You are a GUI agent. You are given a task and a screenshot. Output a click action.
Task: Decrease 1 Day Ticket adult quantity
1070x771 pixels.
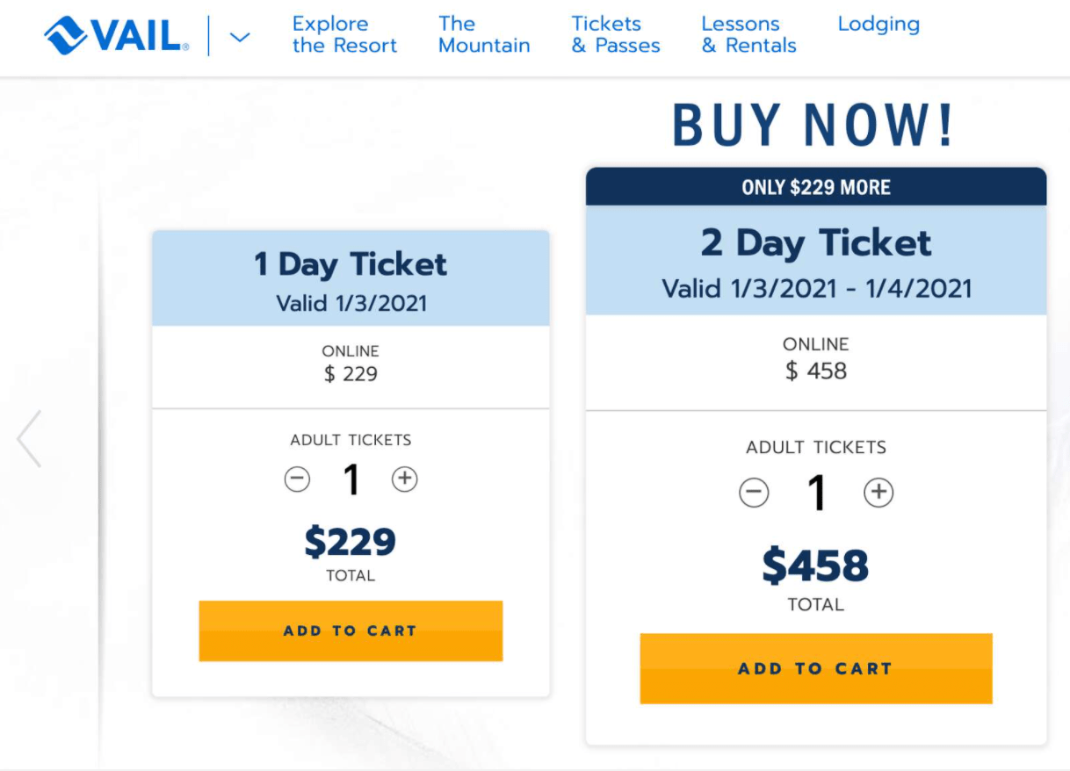[297, 479]
